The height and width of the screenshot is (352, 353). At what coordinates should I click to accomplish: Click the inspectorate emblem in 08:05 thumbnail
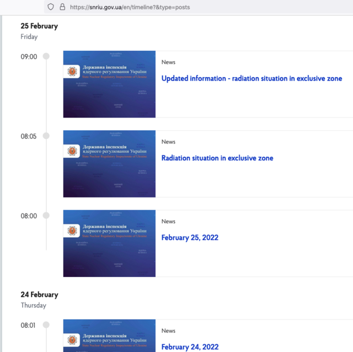(72, 151)
